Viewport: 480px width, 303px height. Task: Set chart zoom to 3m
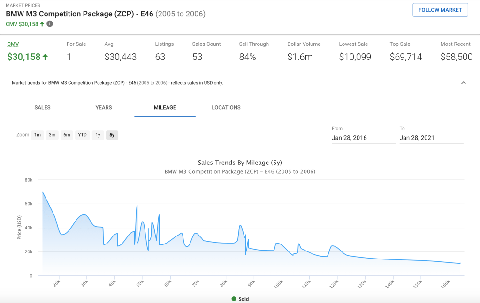coord(52,135)
